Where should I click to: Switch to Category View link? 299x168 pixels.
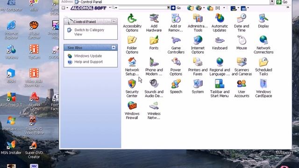point(89,32)
